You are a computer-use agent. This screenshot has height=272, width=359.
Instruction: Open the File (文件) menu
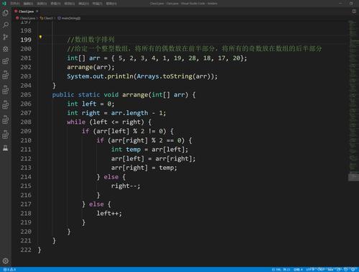[x=14, y=4]
